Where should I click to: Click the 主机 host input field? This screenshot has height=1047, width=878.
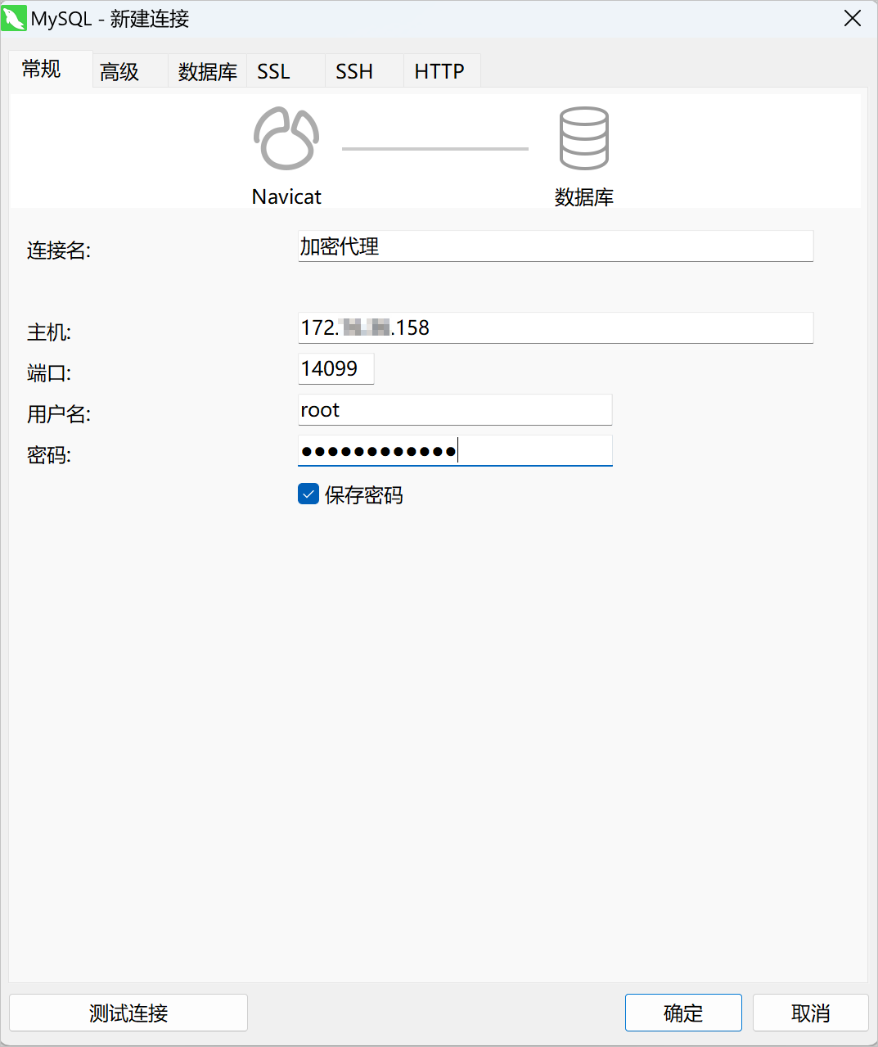556,327
